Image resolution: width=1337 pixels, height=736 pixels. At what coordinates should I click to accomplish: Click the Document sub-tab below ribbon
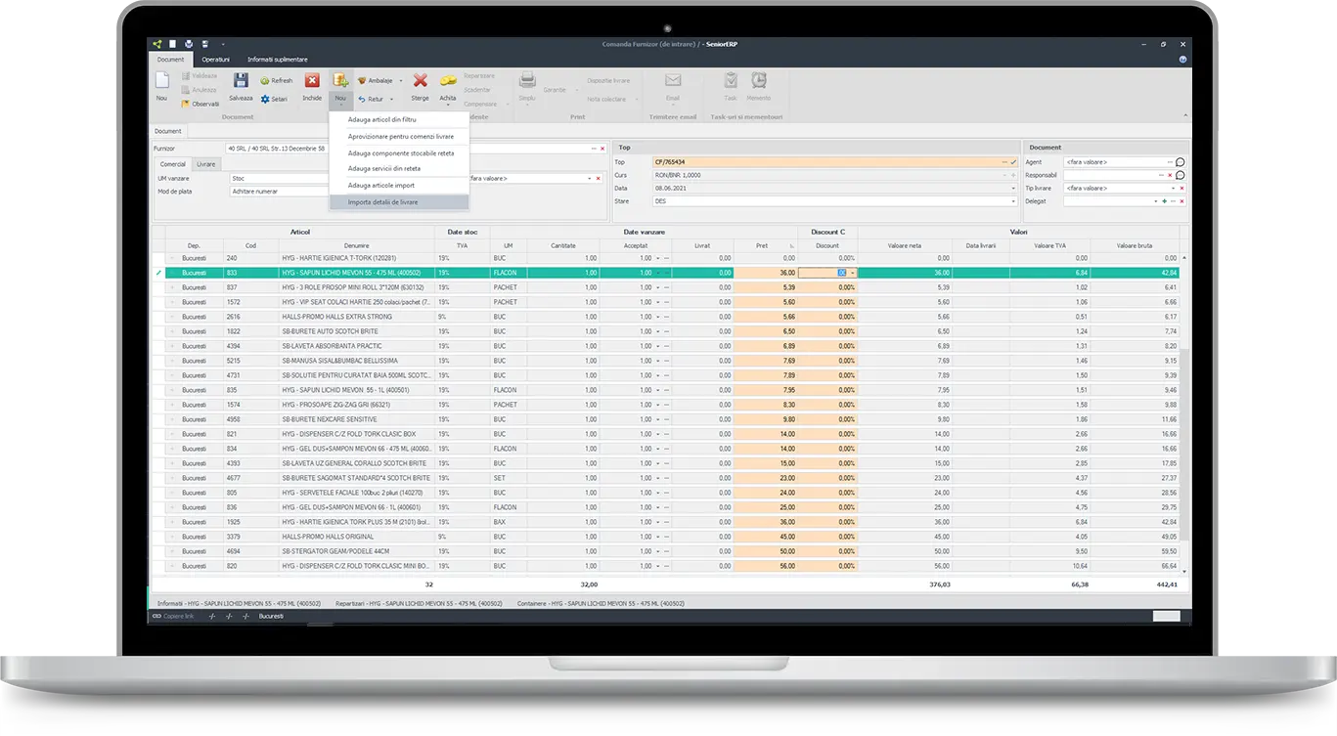(167, 131)
